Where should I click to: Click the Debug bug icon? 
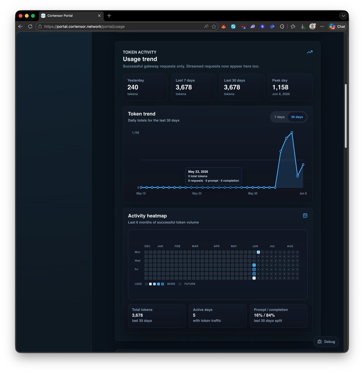[x=320, y=342]
